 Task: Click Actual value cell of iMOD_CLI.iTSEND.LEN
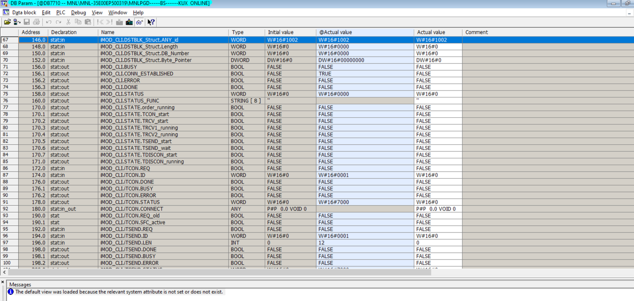pyautogui.click(x=437, y=243)
